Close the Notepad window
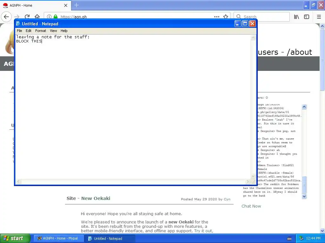 252,24
